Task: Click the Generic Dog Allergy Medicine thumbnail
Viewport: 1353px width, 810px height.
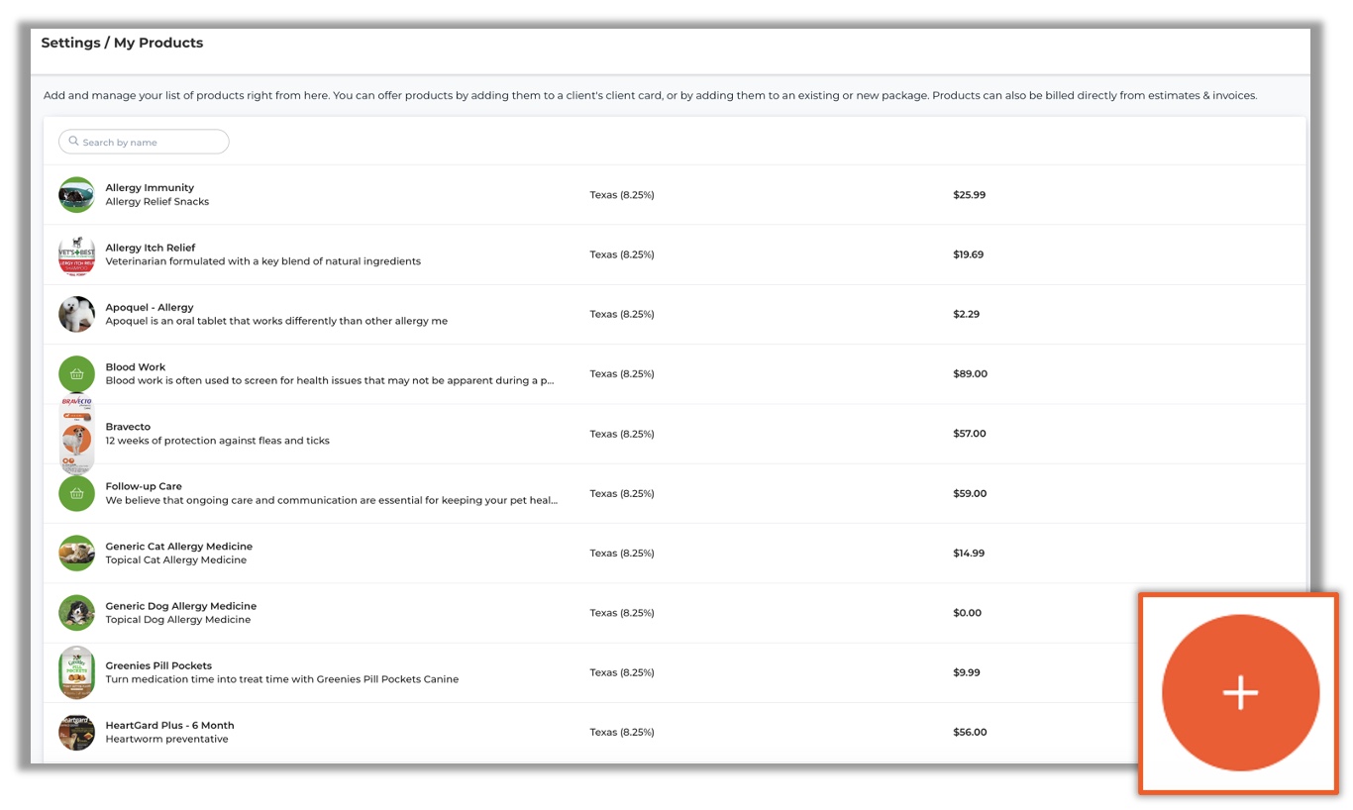Action: pos(76,613)
